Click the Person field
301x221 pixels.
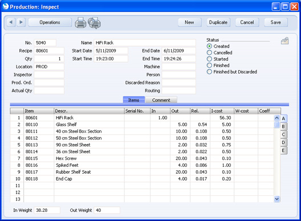pyautogui.click(x=179, y=75)
